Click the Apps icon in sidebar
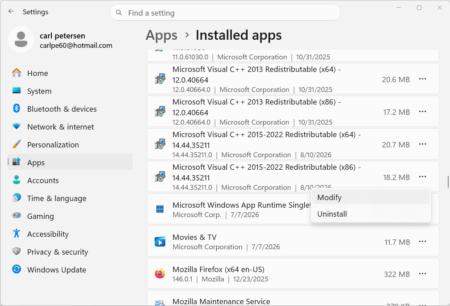 point(17,162)
